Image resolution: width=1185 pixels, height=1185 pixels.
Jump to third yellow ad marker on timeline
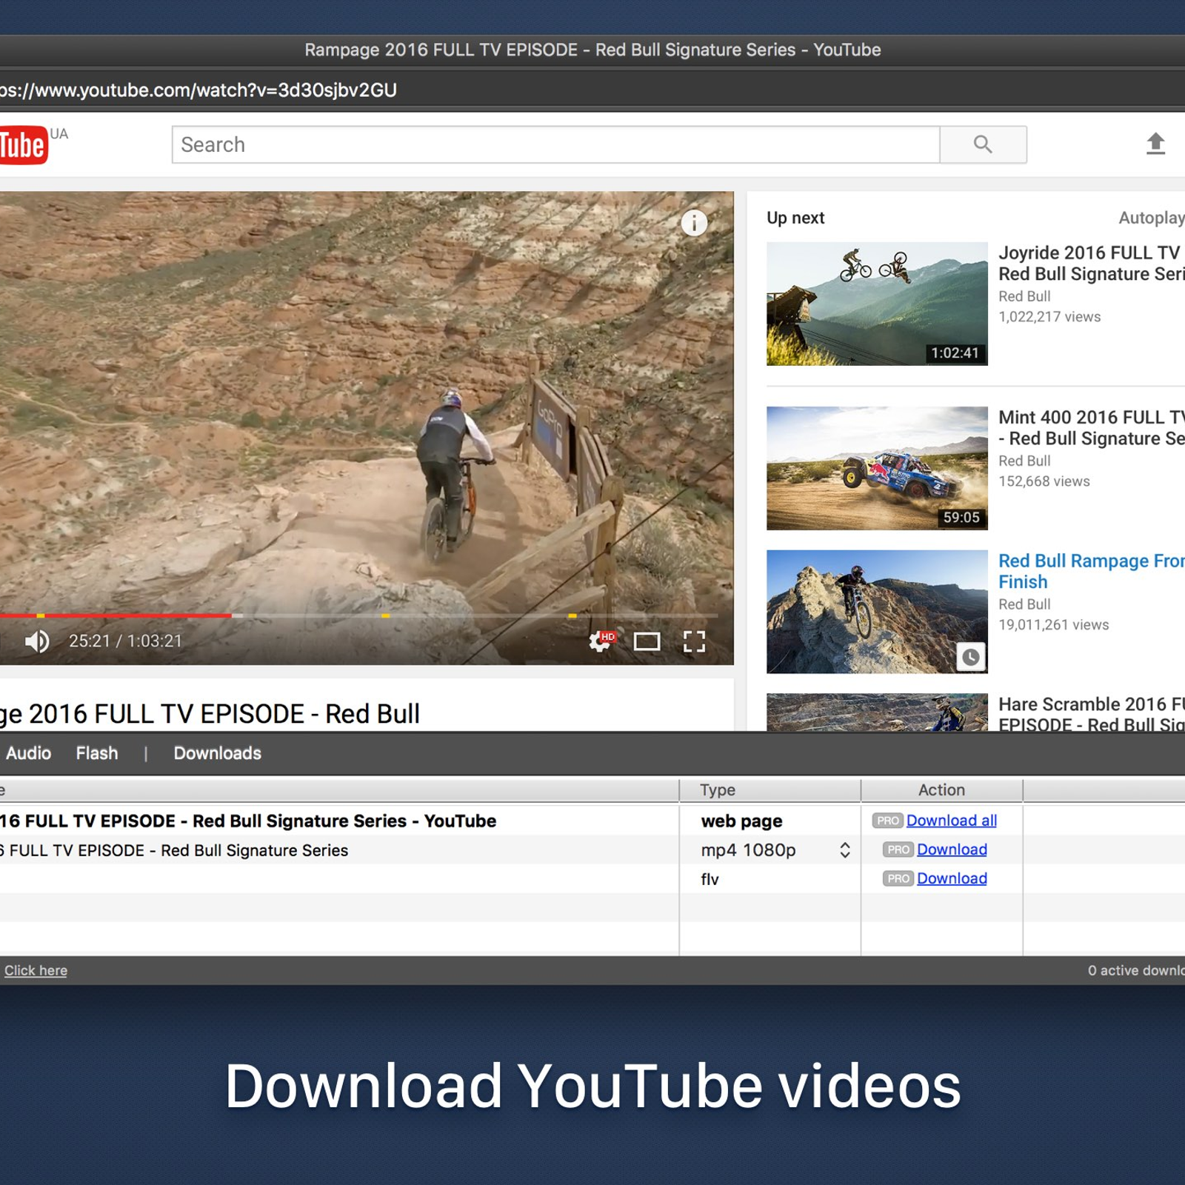click(573, 615)
